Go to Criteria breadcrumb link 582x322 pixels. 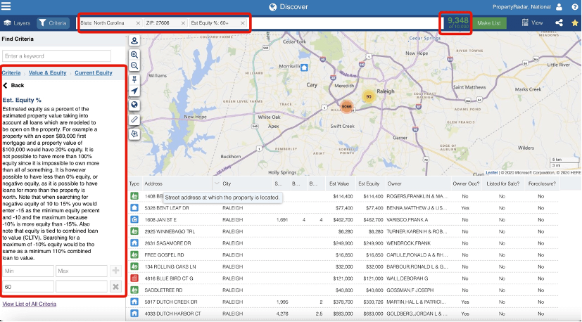point(11,72)
